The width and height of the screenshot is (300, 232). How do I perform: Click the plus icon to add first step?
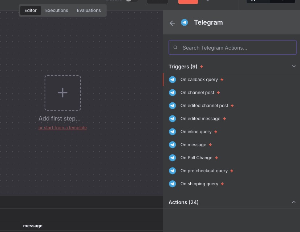[x=62, y=93]
